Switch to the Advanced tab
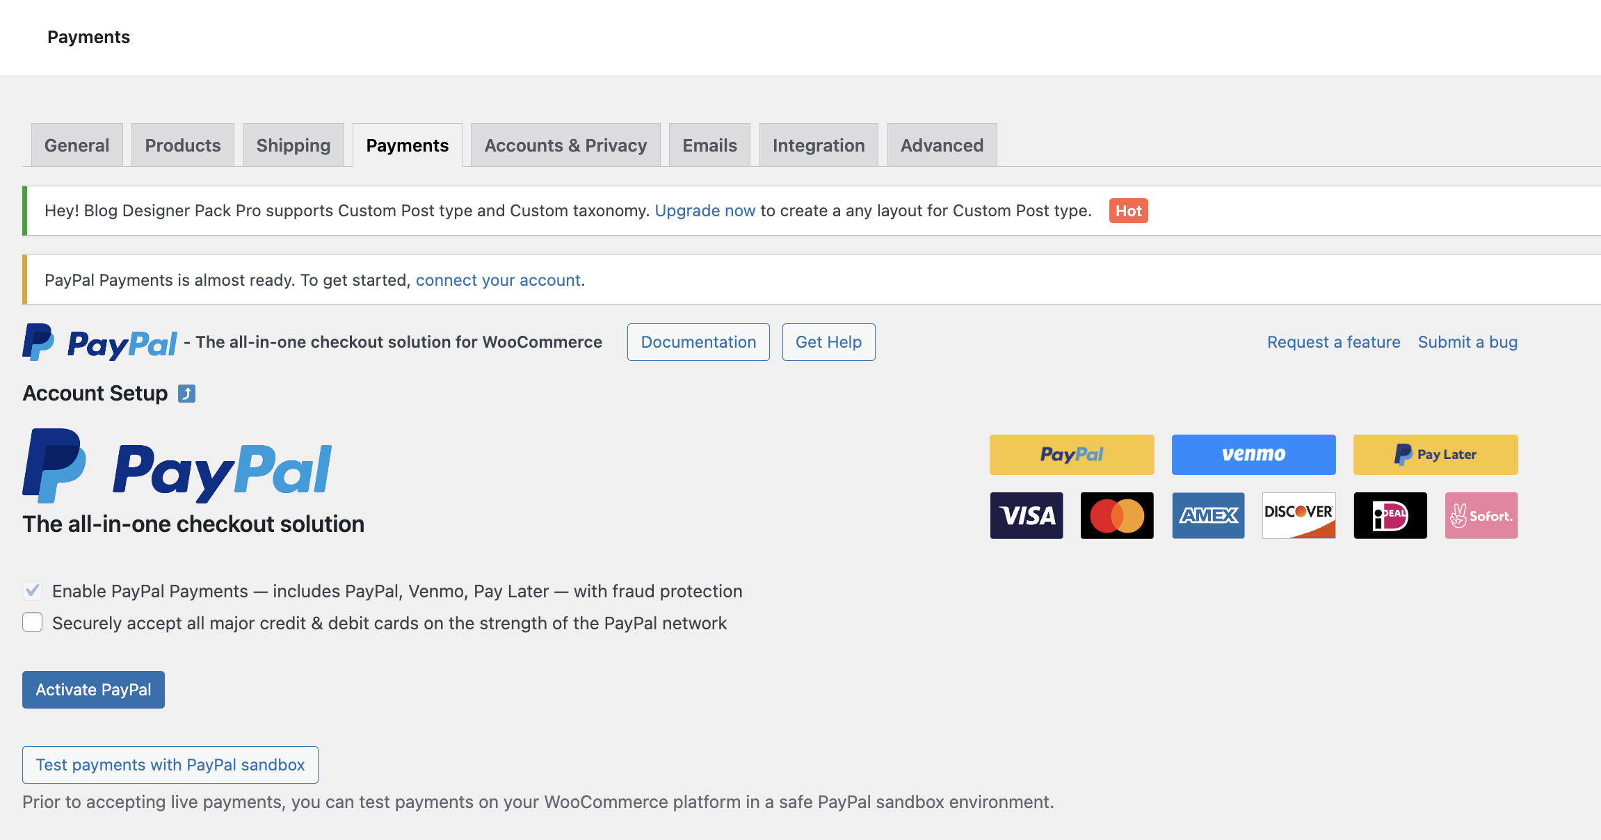The width and height of the screenshot is (1601, 840). [x=942, y=145]
